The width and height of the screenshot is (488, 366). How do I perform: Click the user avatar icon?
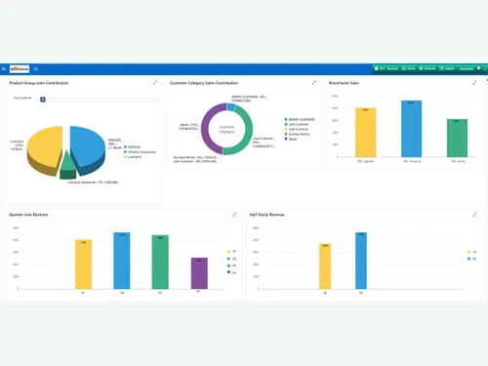(x=479, y=68)
